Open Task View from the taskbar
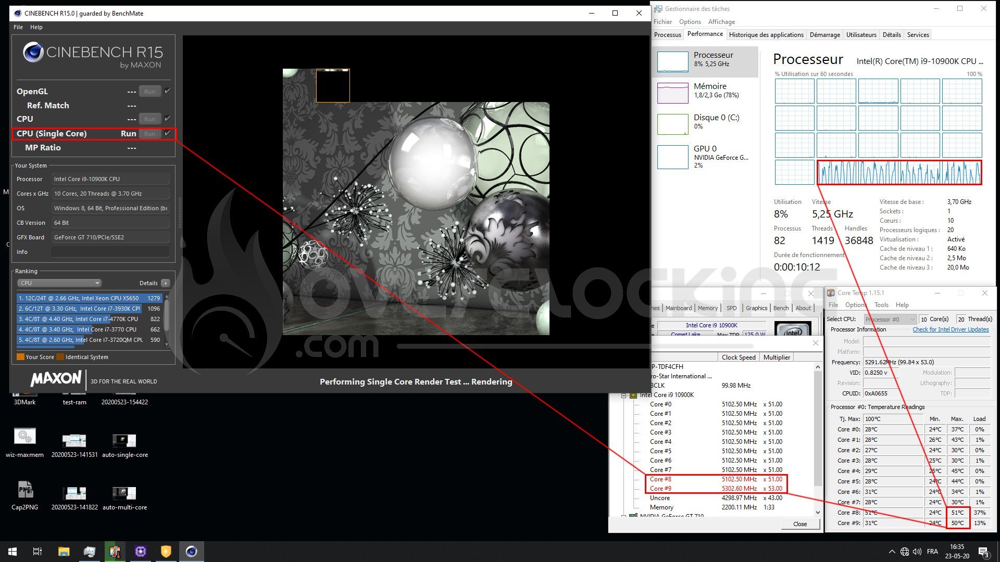Screen dimensions: 1000x562 tap(37, 552)
